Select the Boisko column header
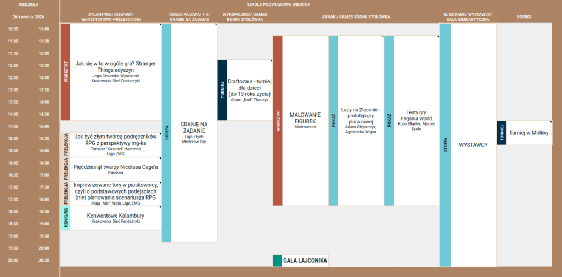 [524, 17]
